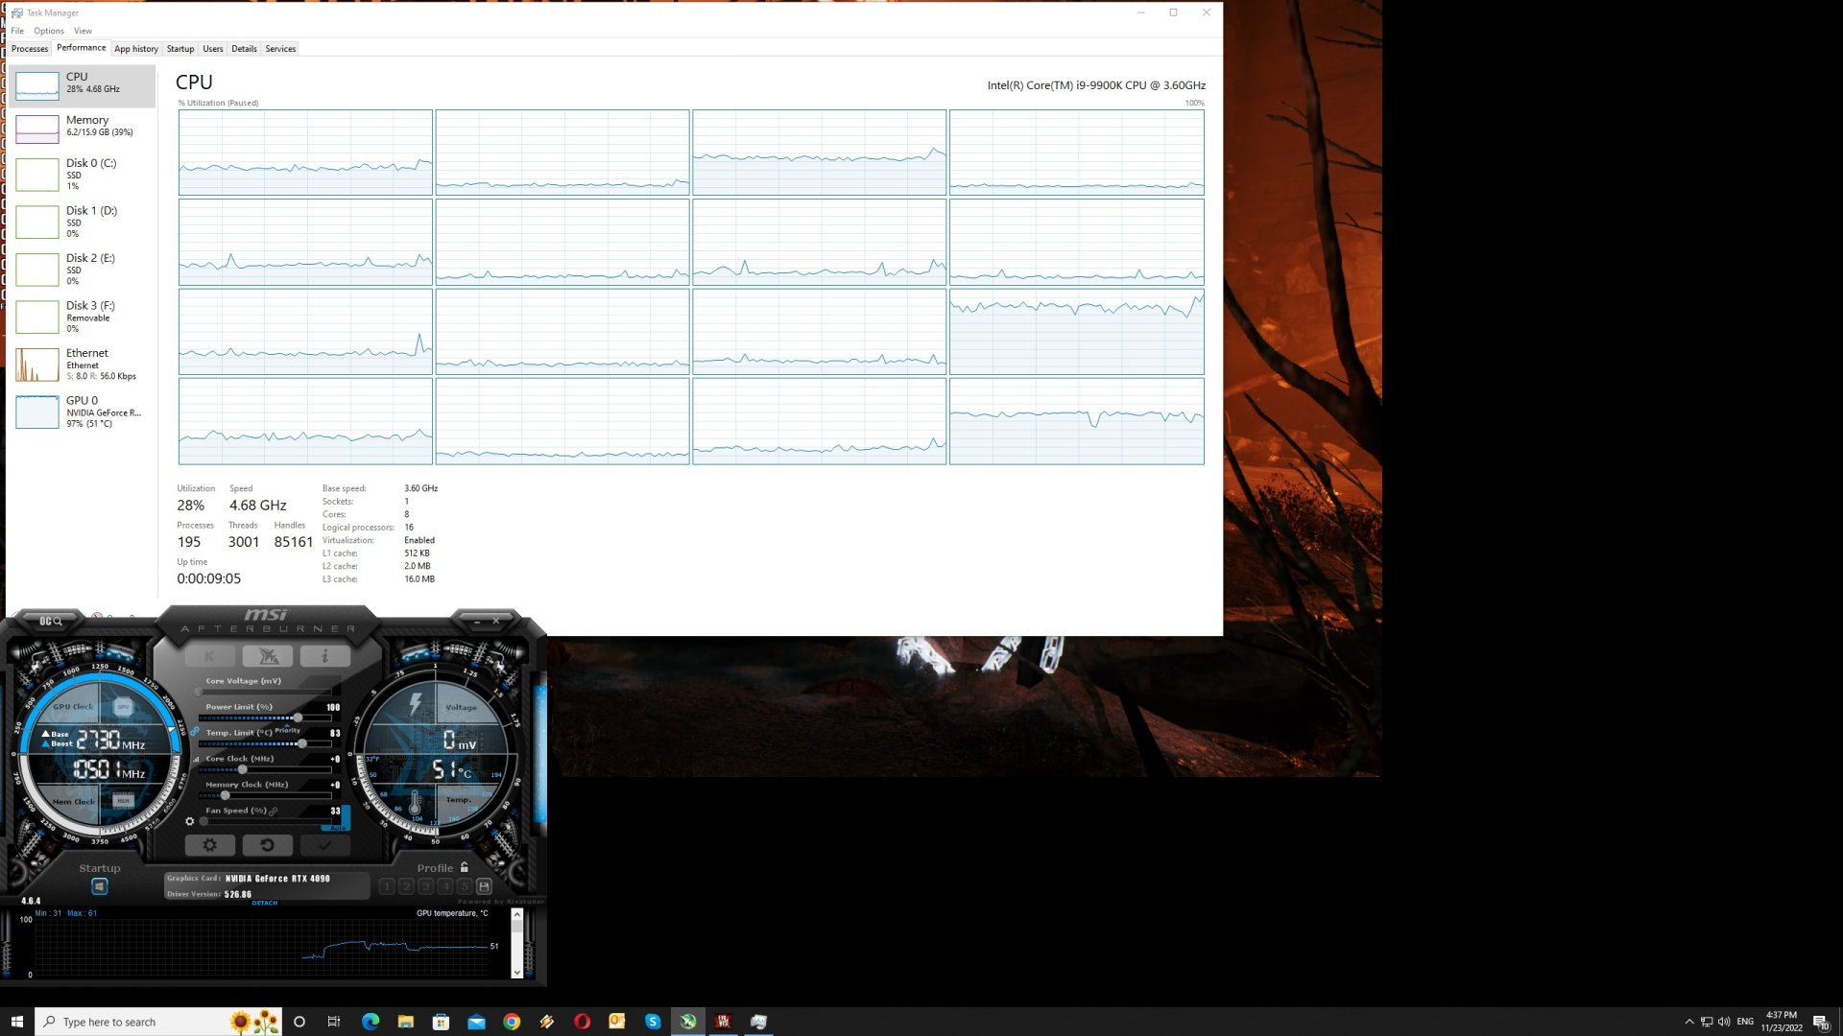The image size is (1843, 1036).
Task: Select GPU 0 in performance sidebar
Action: (82, 412)
